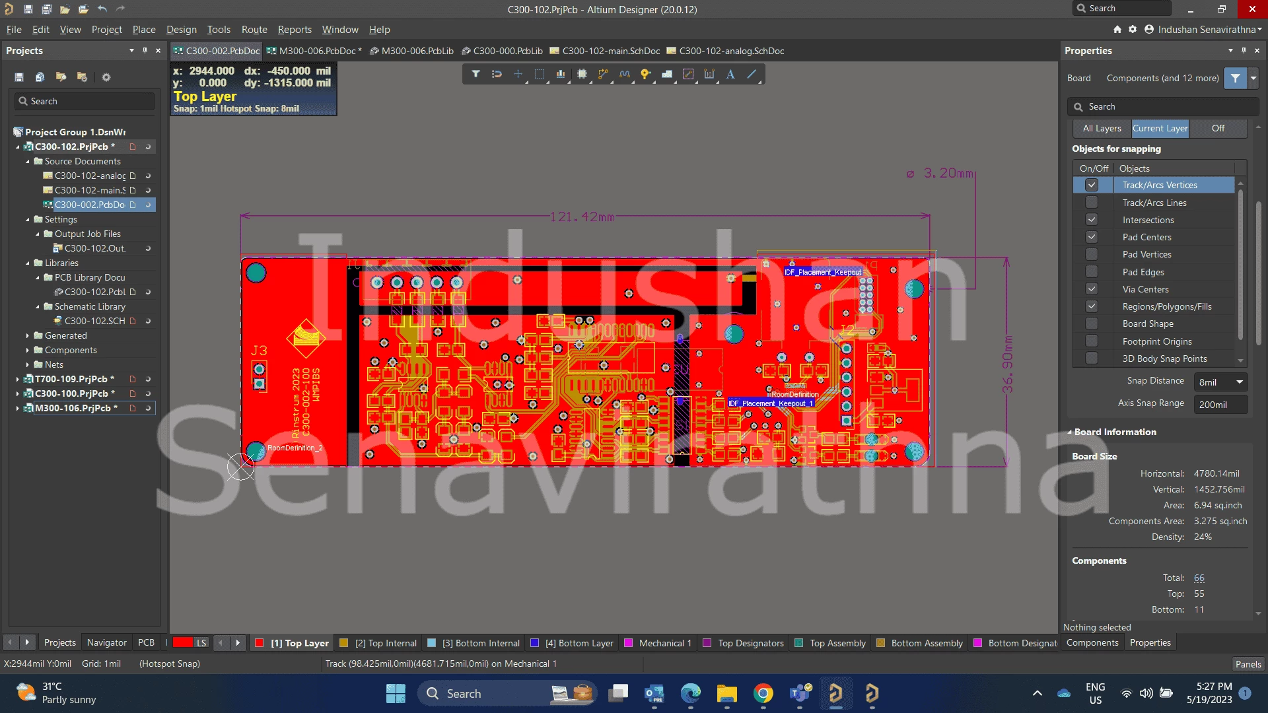1268x713 pixels.
Task: Click the Top Internal layer color swatch
Action: 343,643
